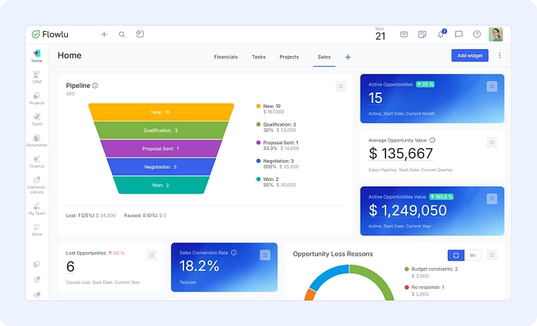Open Pipeline widget grid handle menu
This screenshot has height=326, width=537.
(340, 86)
